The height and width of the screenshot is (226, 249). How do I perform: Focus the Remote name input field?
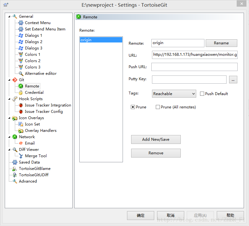point(178,43)
